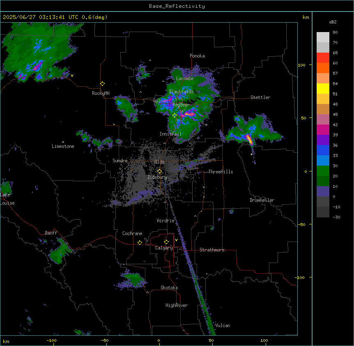This screenshot has width=354, height=346.
Task: Click the Lacombe city label
Action: click(185, 78)
